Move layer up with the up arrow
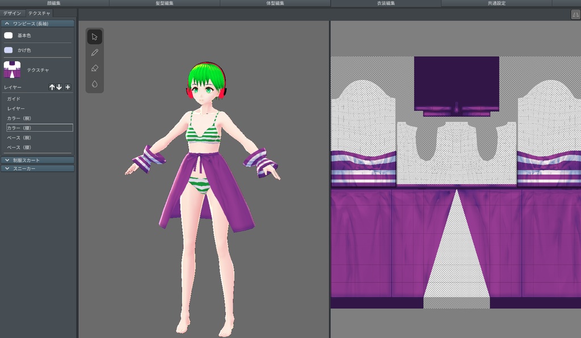Image resolution: width=581 pixels, height=338 pixels. [x=52, y=87]
